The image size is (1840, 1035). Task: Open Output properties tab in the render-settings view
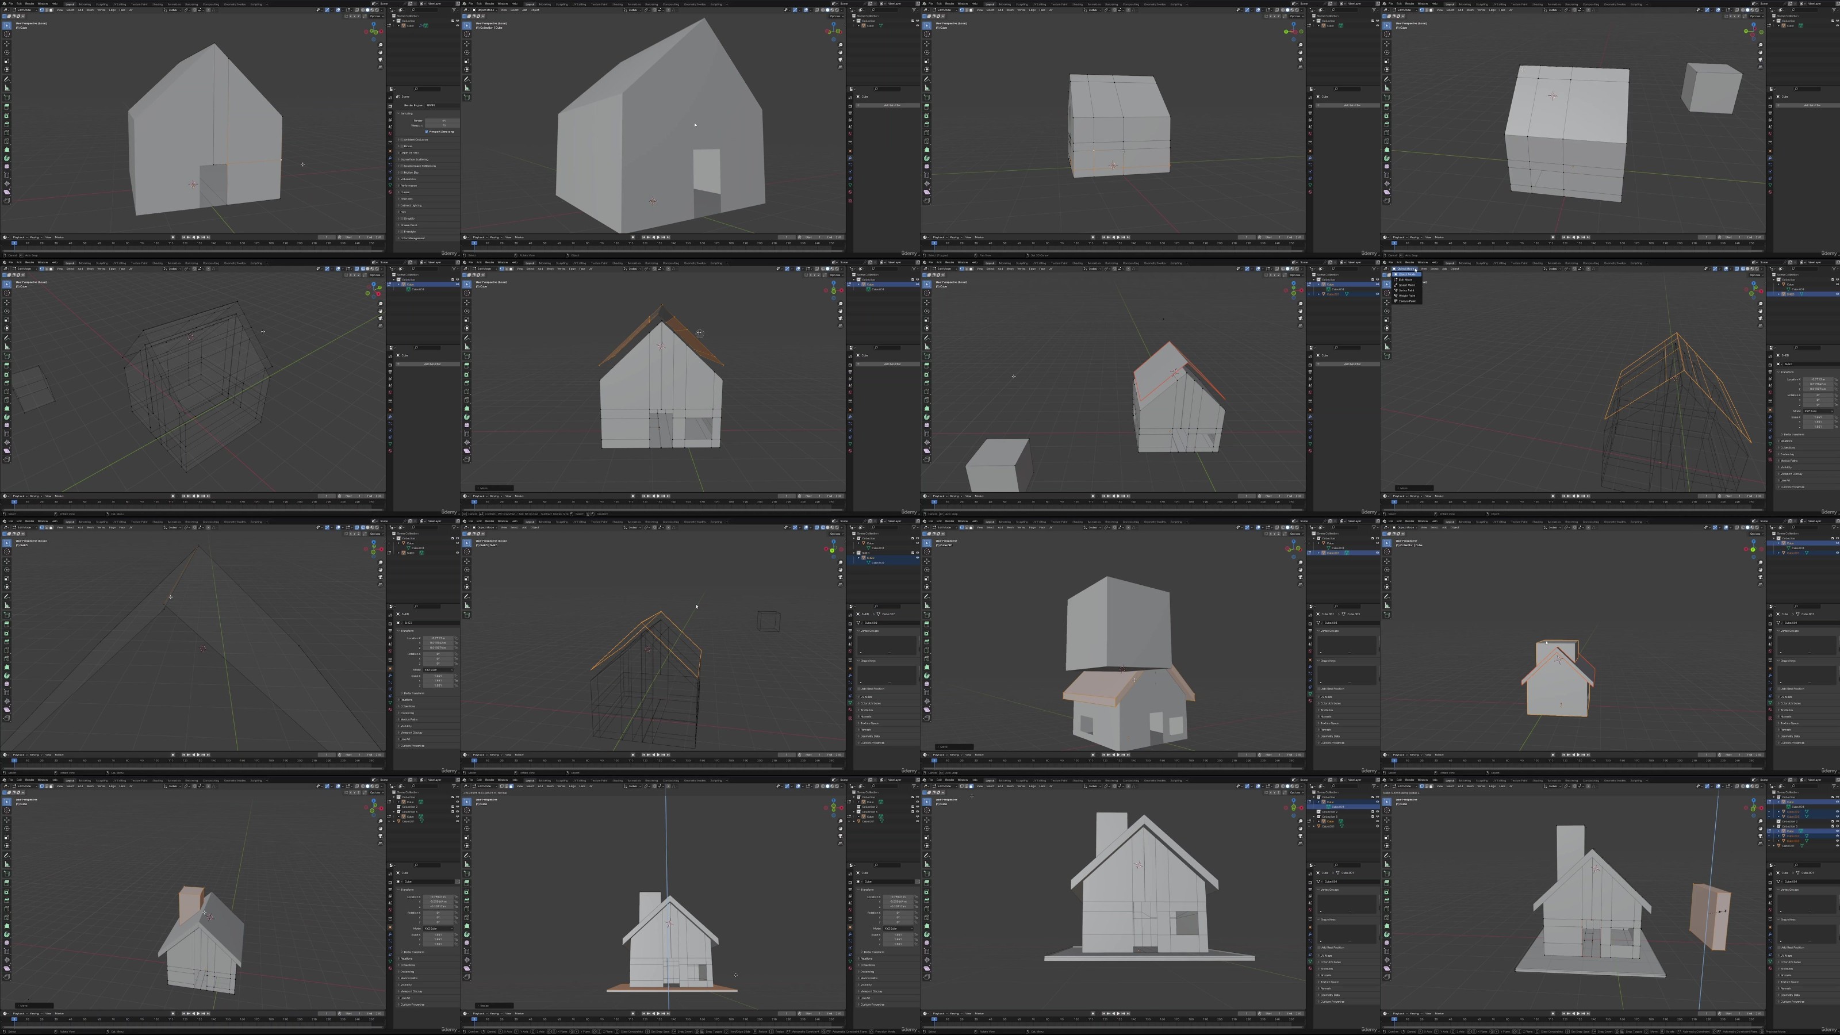(391, 113)
